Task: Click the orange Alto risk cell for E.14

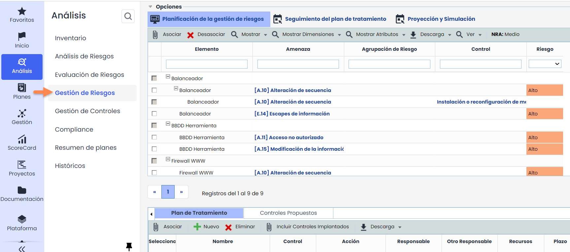Action: tap(545, 114)
